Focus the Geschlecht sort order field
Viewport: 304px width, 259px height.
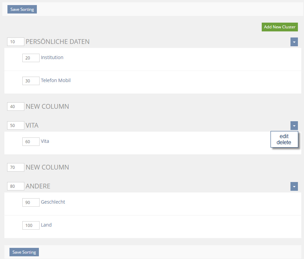[x=31, y=203]
